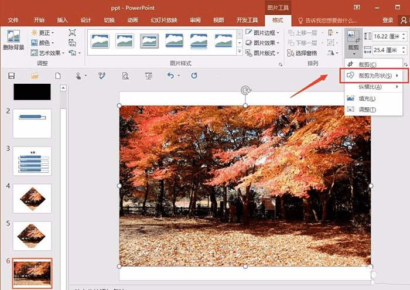Switch to the Insert (插入) tab

pos(62,20)
